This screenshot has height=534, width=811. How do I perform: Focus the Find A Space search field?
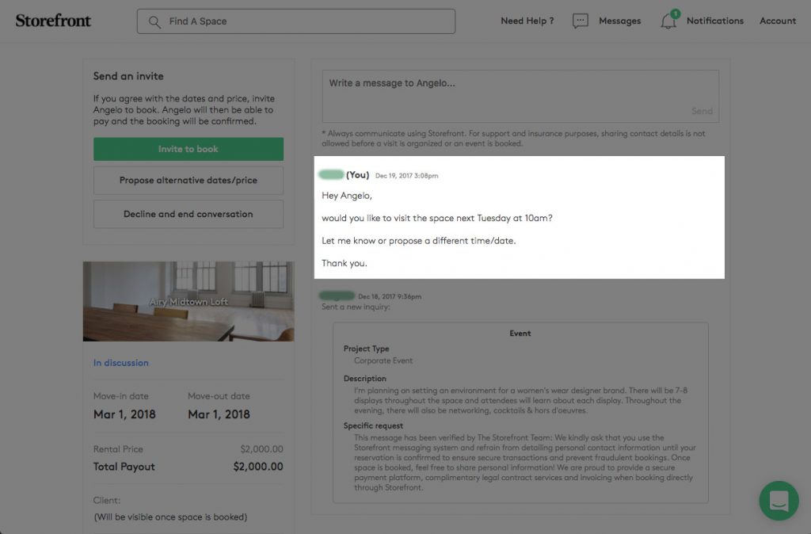point(305,21)
